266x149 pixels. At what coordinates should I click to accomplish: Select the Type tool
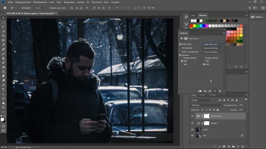coord(3,89)
